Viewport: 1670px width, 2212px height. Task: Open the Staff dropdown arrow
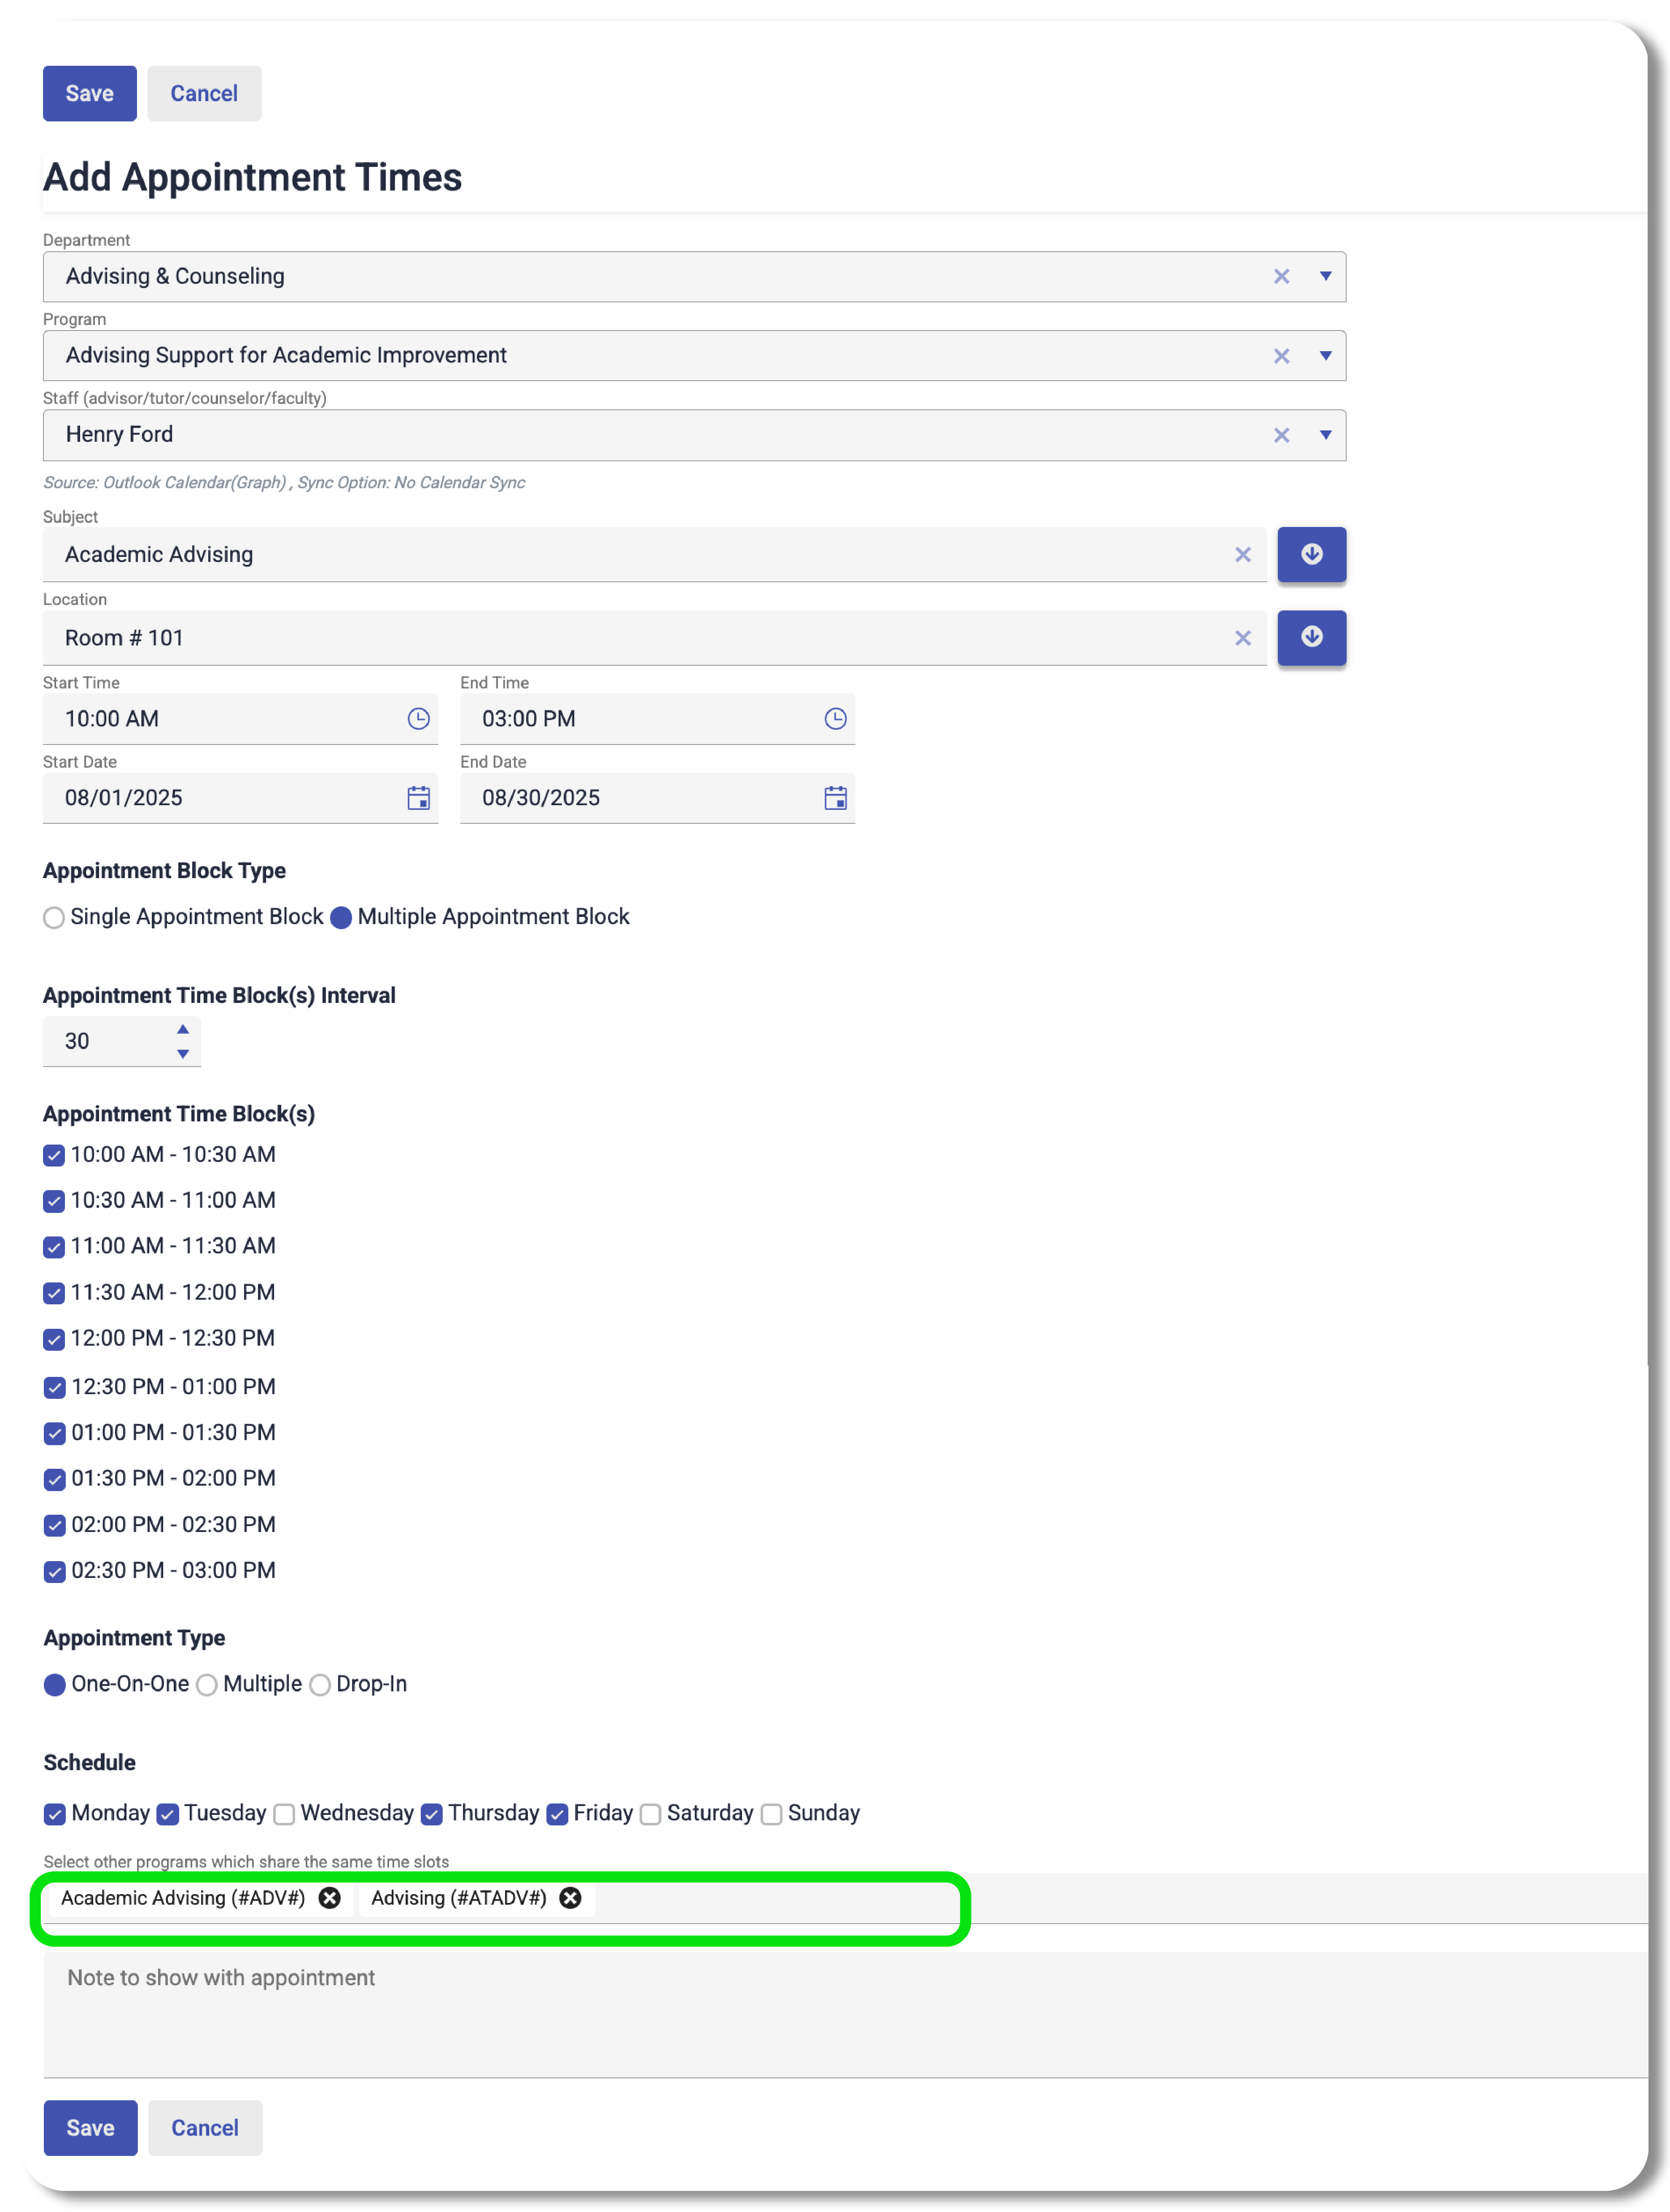point(1325,435)
